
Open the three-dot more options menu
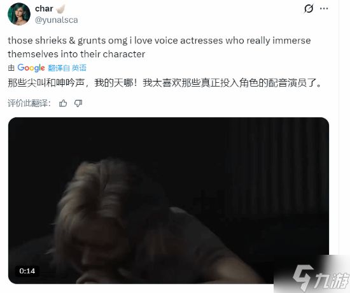coord(324,9)
